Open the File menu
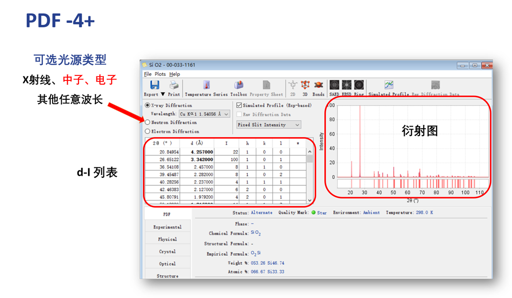Image resolution: width=512 pixels, height=298 pixels. coord(147,74)
